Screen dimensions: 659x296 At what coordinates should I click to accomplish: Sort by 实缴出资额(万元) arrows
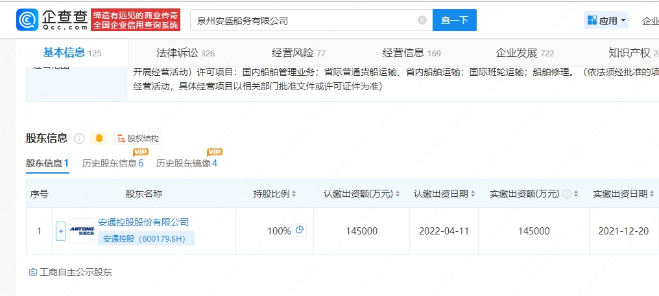tap(576, 194)
